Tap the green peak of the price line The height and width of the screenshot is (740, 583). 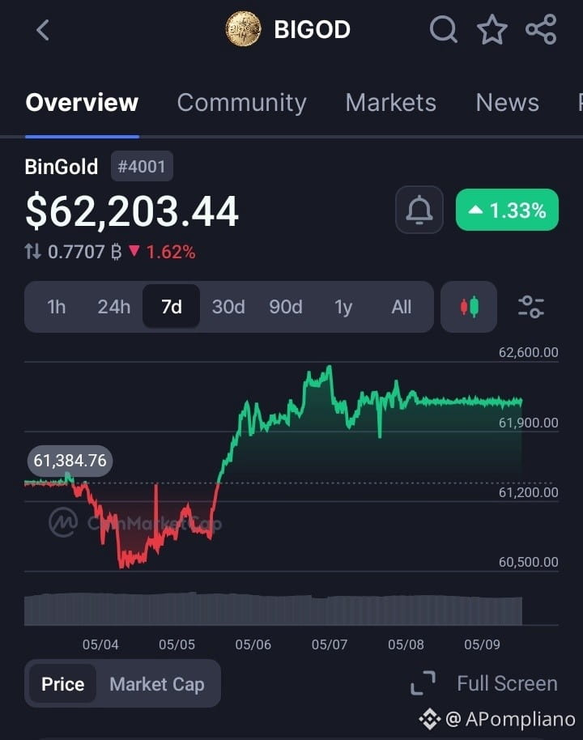[x=329, y=368]
